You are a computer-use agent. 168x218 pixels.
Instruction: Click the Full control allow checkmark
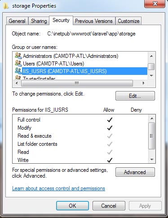coord(110,120)
